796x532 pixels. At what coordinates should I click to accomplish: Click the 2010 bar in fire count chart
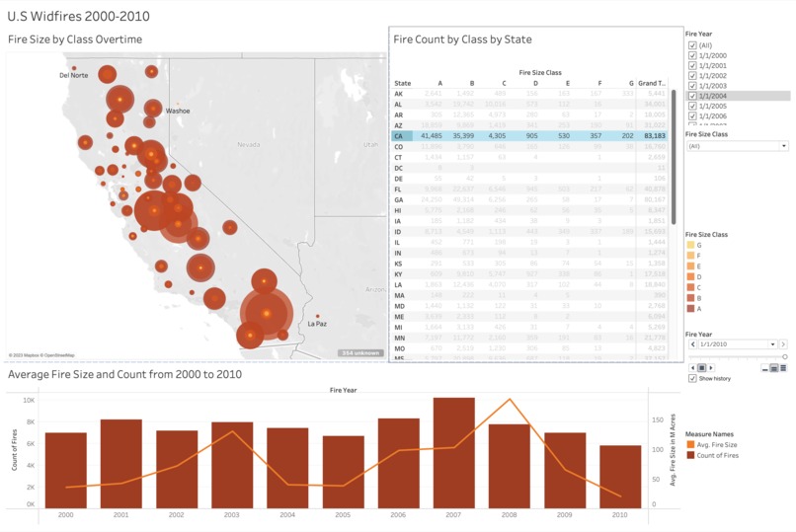pyautogui.click(x=620, y=477)
